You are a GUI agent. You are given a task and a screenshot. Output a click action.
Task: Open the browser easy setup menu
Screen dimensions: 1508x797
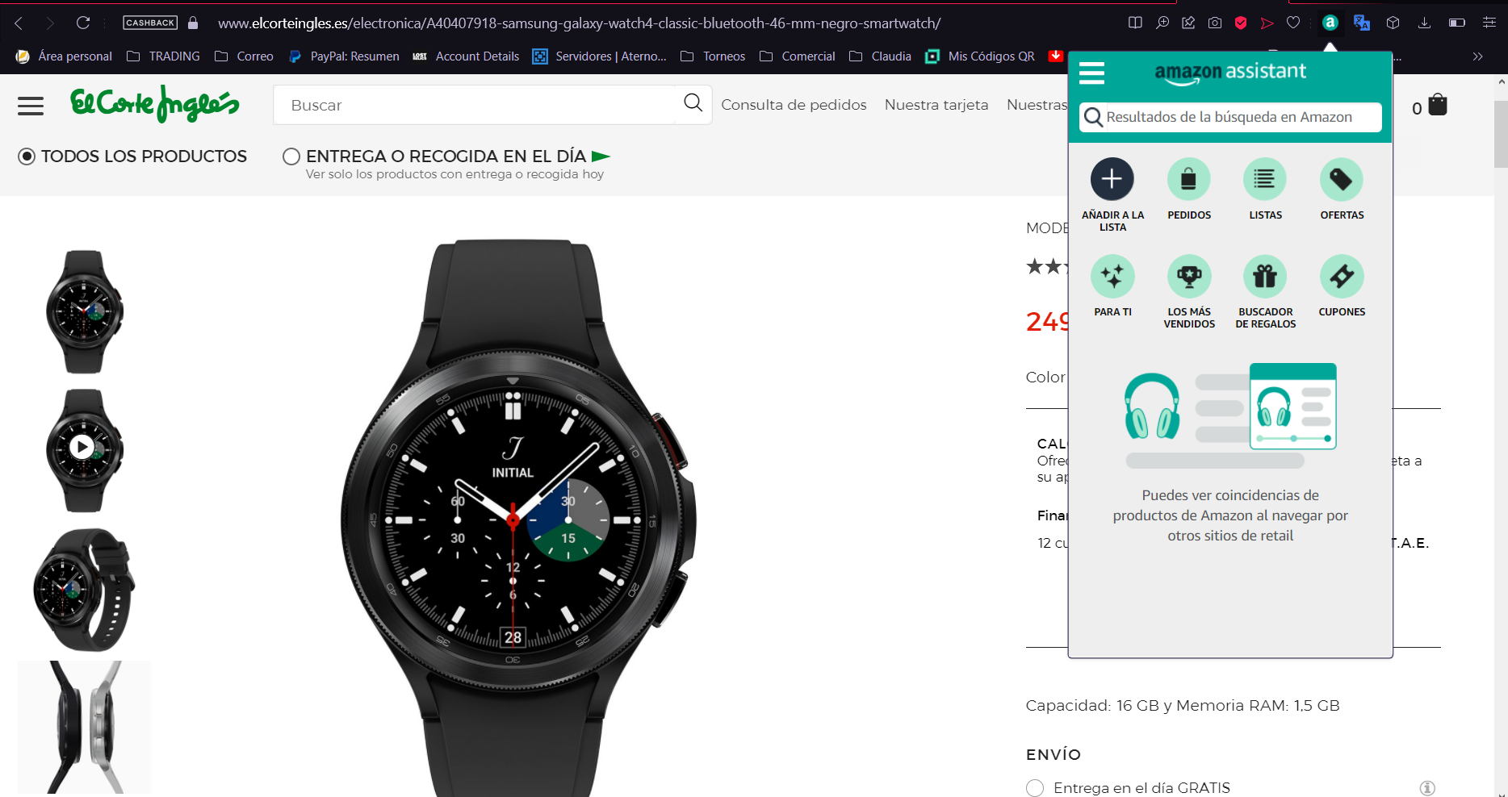(x=1489, y=23)
